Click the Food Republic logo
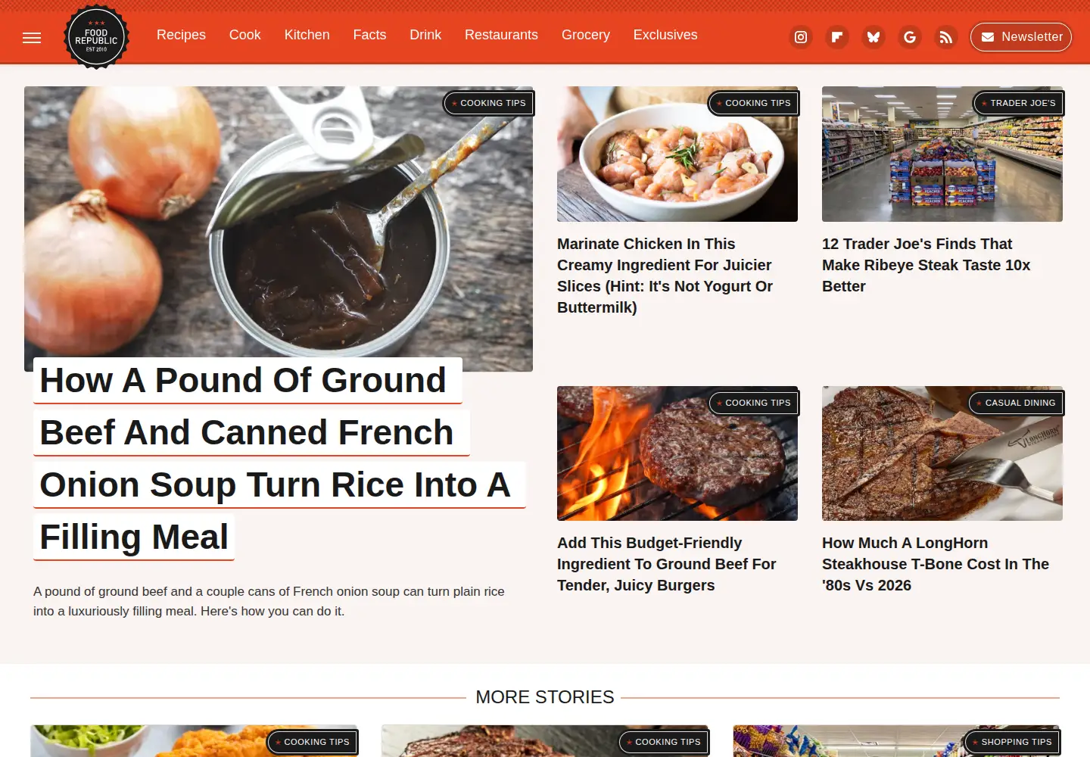 click(96, 36)
